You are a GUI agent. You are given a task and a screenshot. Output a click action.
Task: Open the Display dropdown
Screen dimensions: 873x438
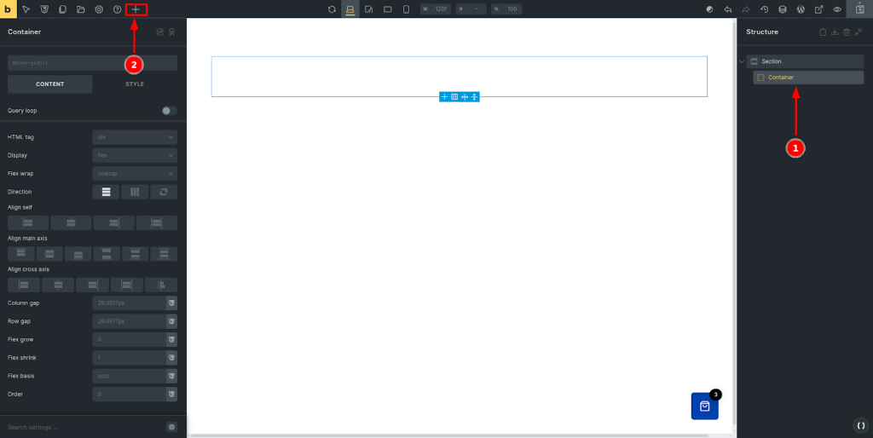coord(135,155)
